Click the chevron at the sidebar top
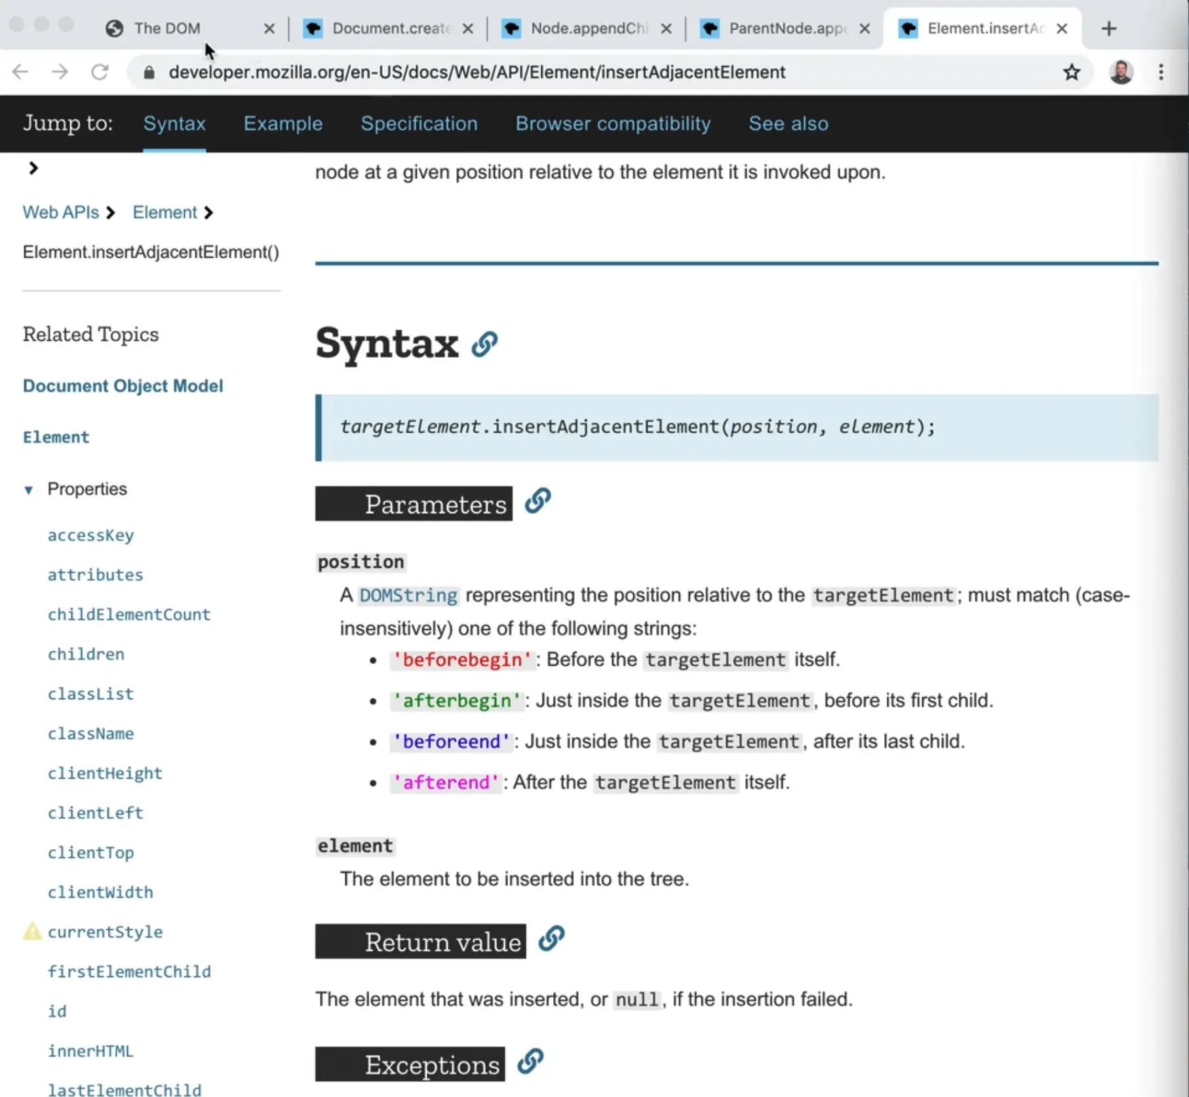 point(33,168)
